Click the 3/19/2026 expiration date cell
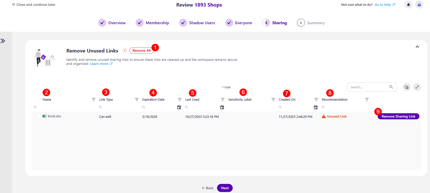The height and width of the screenshot is (193, 430). tap(150, 117)
